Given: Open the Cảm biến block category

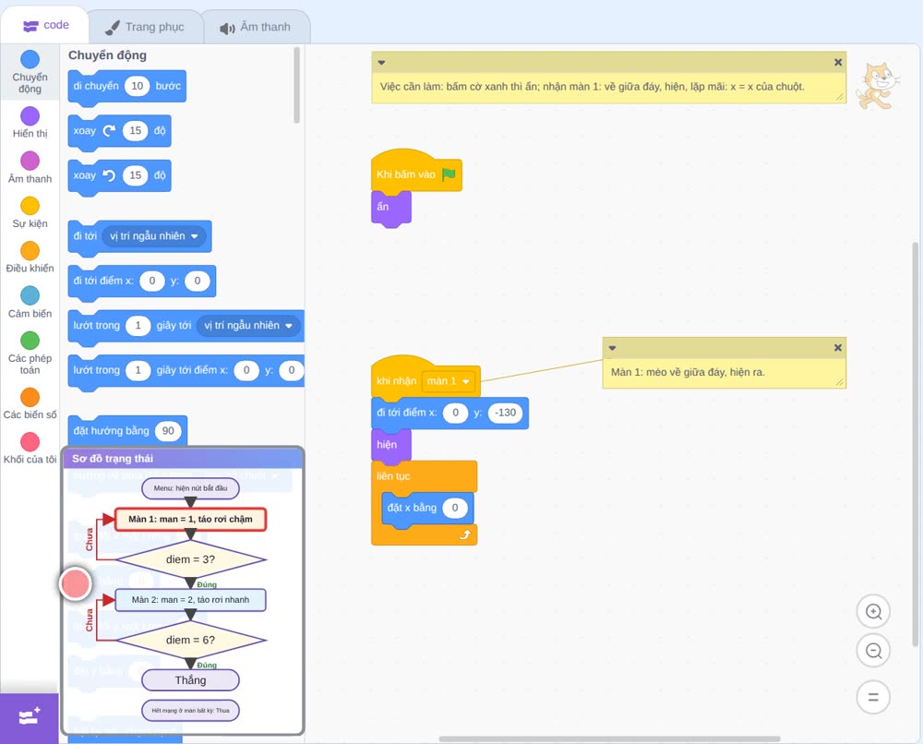Looking at the screenshot, I should click(x=30, y=303).
